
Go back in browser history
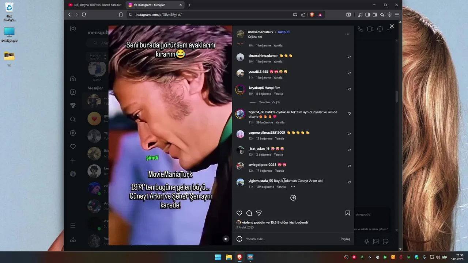[x=69, y=15]
